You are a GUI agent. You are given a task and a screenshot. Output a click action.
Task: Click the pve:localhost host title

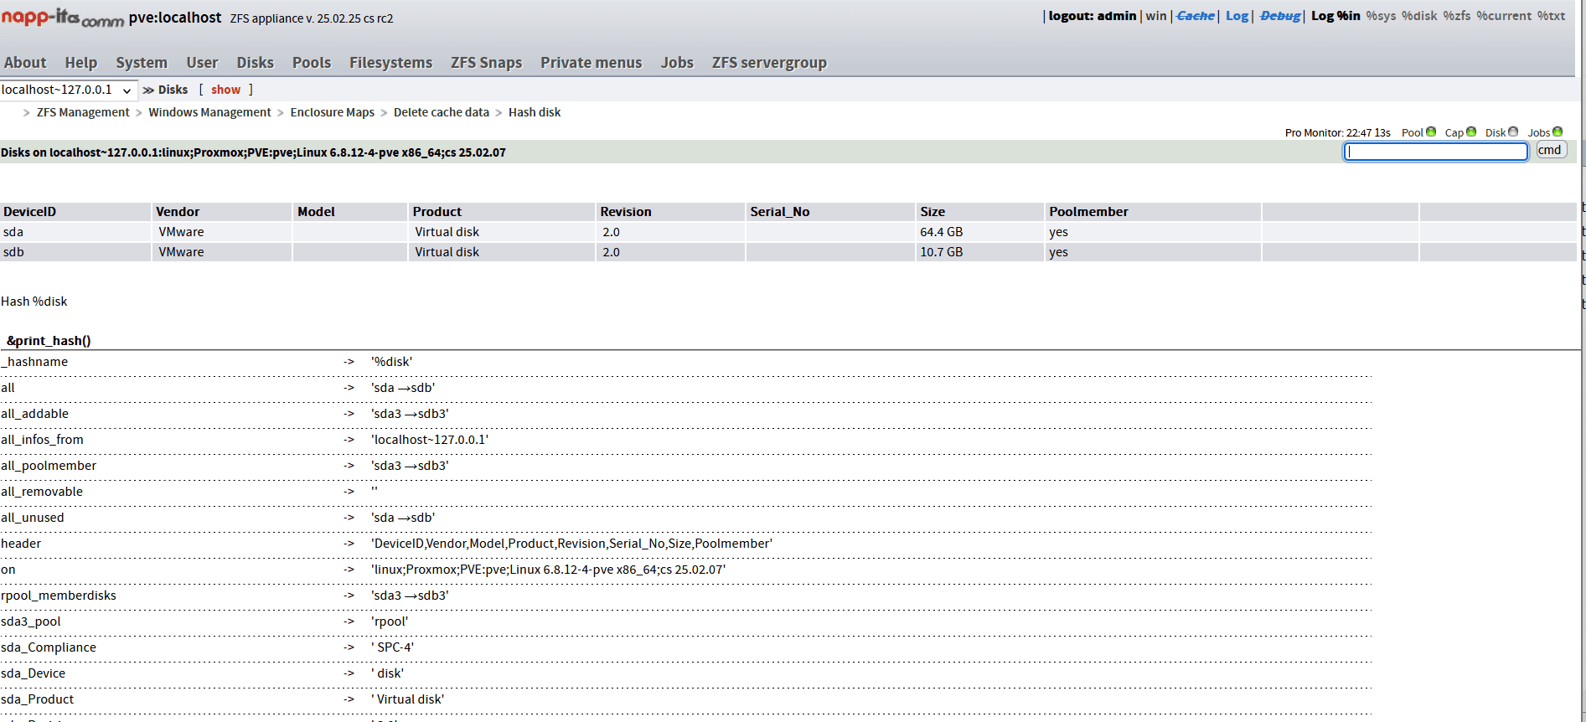point(175,18)
